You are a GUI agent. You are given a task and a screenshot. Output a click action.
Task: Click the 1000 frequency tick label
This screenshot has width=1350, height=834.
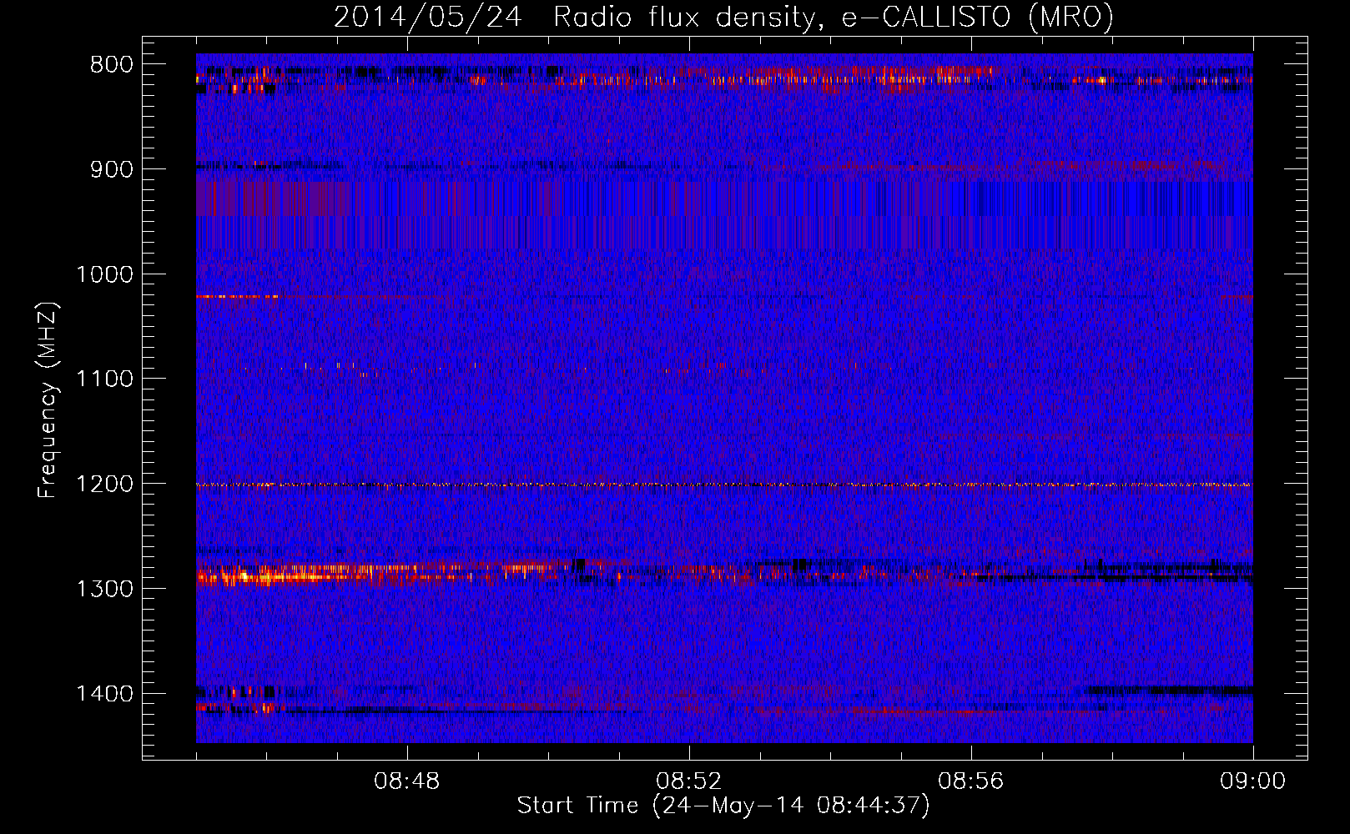[x=104, y=274]
